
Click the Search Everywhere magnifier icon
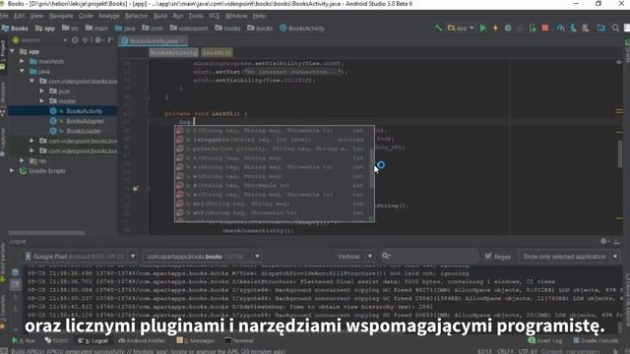click(615, 28)
